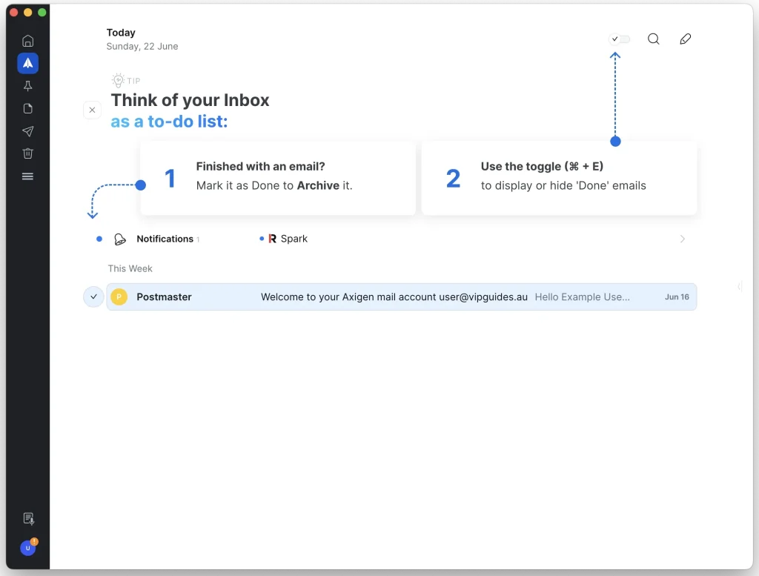Open the Trash folder icon
Viewport: 759px width, 576px height.
pos(28,153)
